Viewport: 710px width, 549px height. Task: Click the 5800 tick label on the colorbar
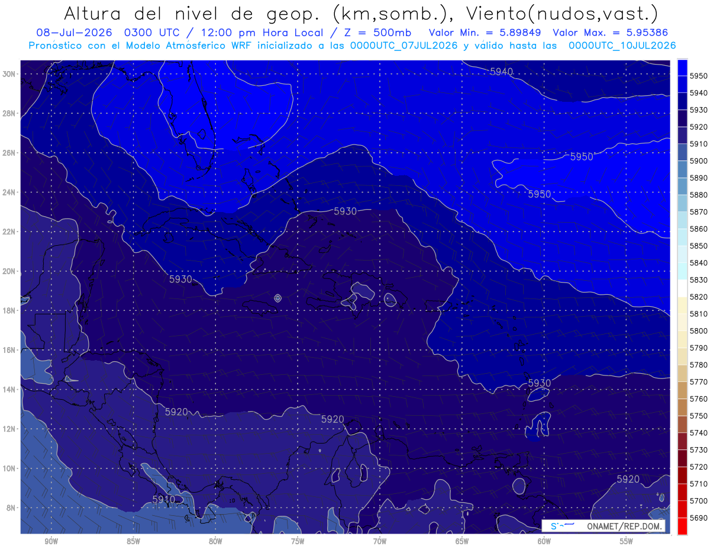point(699,331)
